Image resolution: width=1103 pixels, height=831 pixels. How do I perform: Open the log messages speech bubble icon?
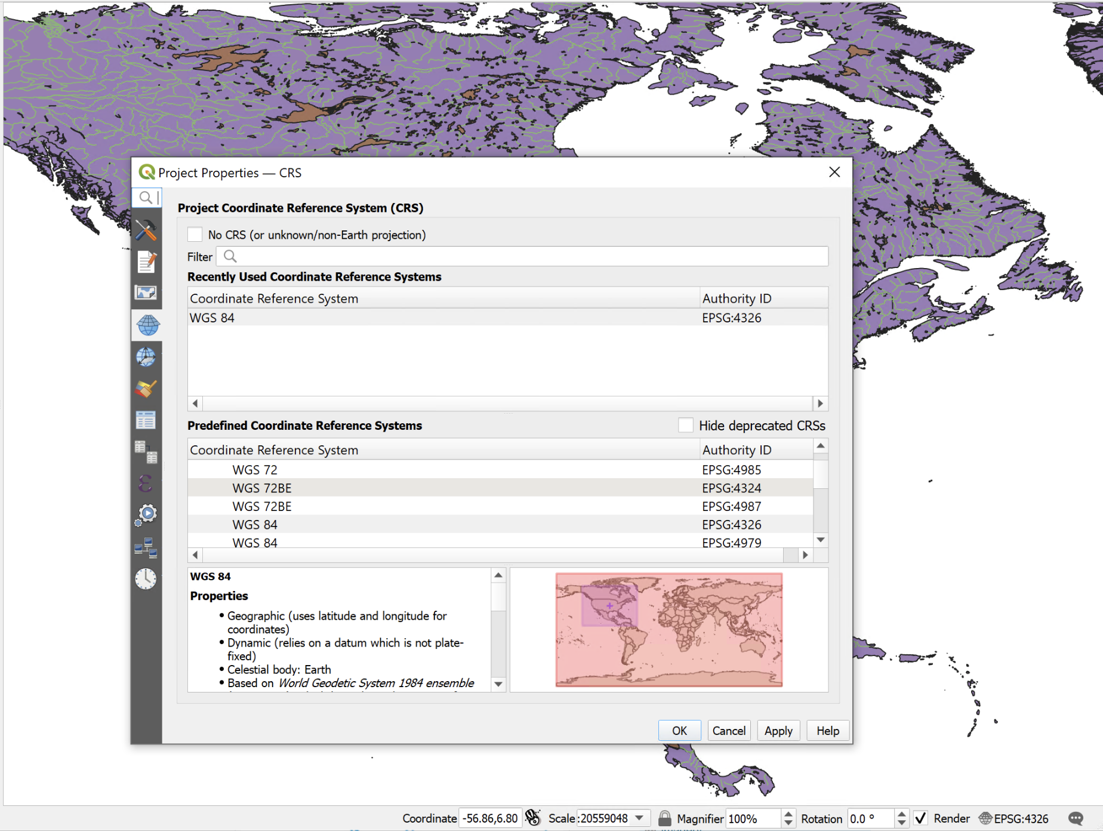click(1076, 818)
